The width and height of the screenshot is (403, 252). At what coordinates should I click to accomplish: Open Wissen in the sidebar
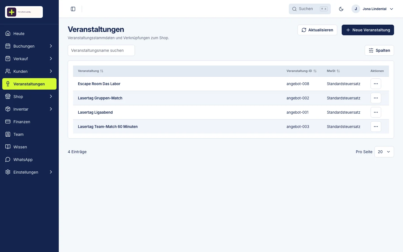point(29,147)
